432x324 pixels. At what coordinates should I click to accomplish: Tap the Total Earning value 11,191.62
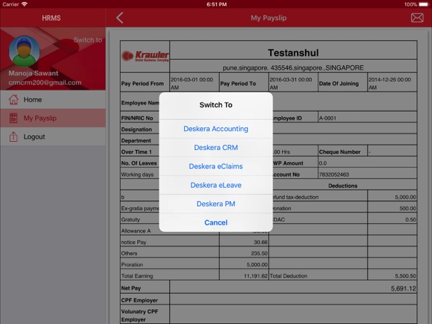coord(256,276)
